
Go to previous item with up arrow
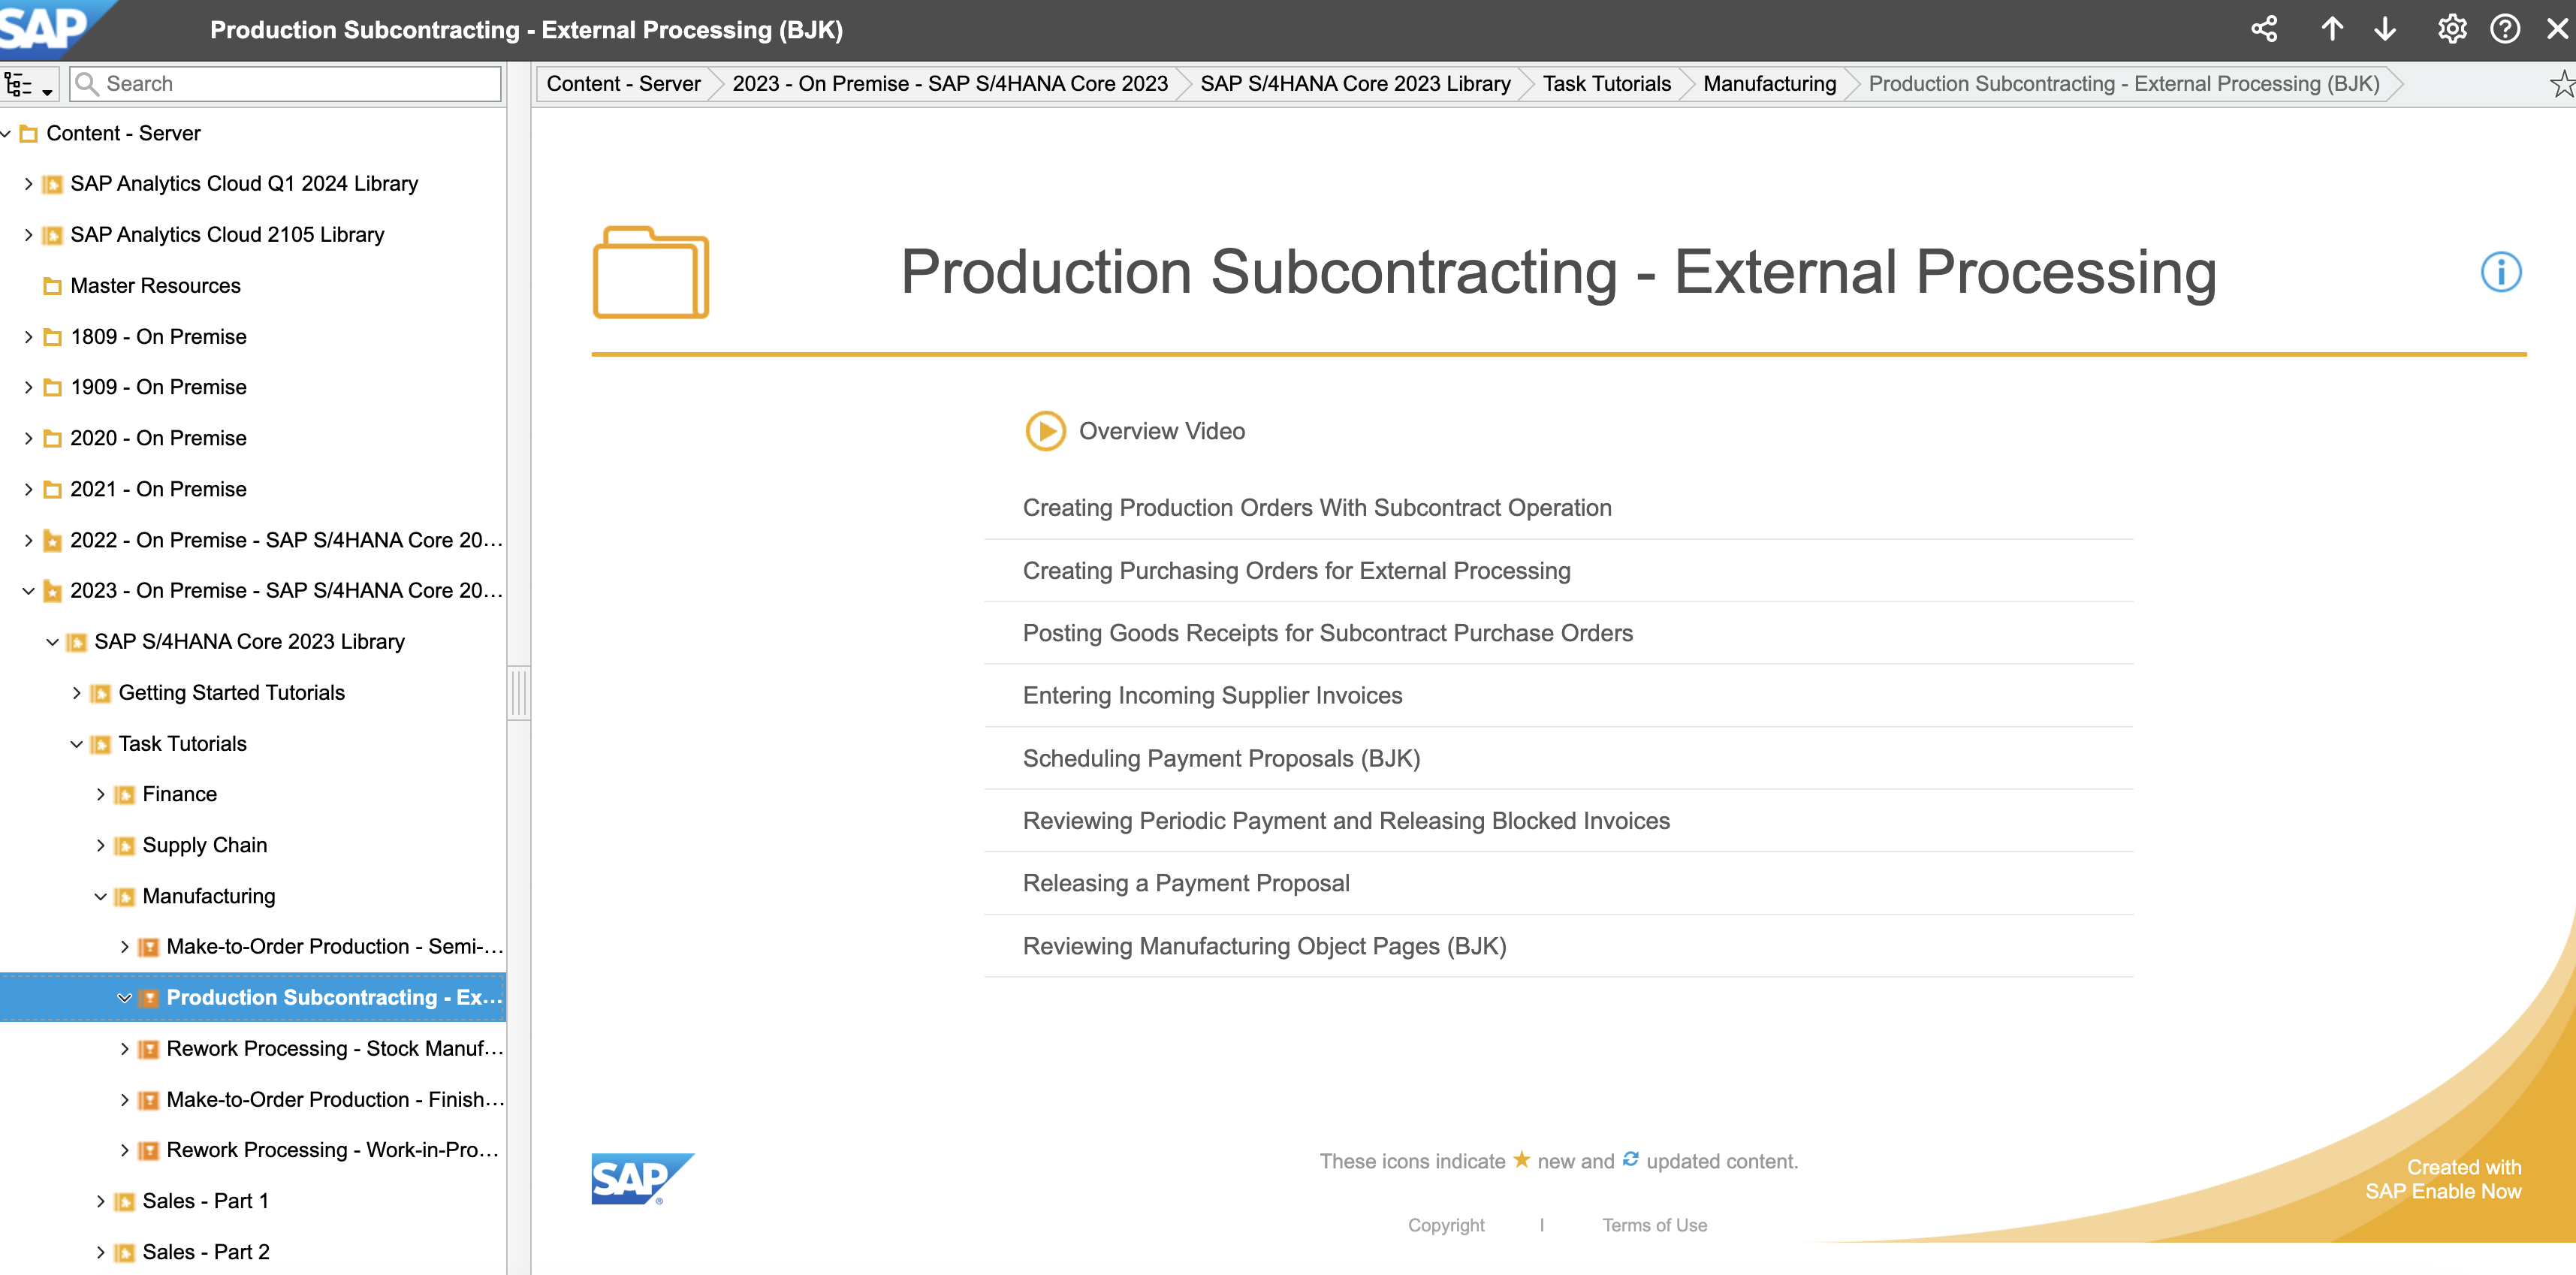[x=2332, y=29]
